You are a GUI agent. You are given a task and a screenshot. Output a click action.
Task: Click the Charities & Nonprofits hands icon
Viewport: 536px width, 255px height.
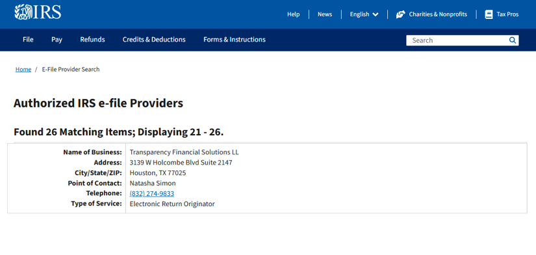click(400, 14)
